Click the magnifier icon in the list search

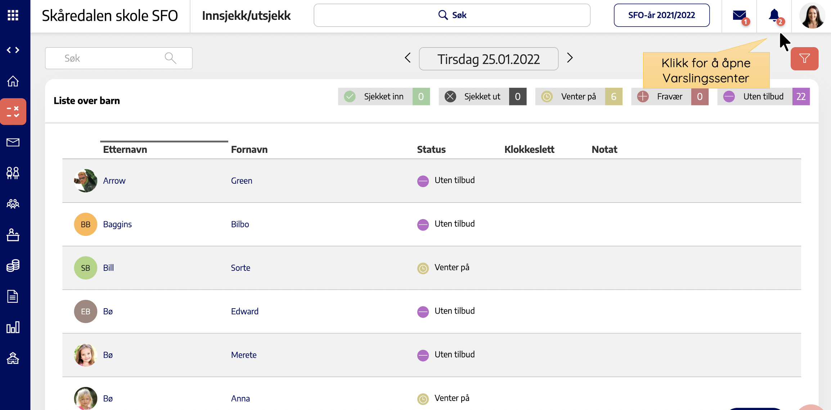170,58
